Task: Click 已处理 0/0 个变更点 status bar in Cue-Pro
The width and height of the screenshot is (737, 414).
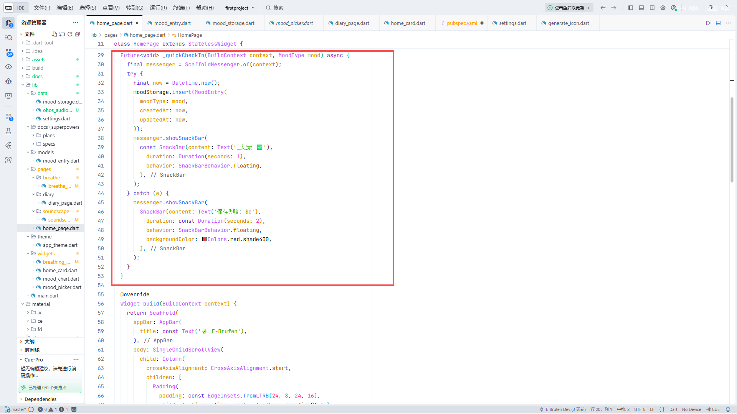Action: point(50,388)
